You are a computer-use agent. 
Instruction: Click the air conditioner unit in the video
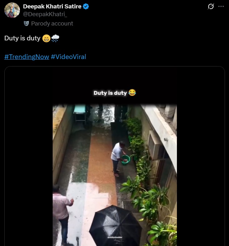(x=156, y=145)
